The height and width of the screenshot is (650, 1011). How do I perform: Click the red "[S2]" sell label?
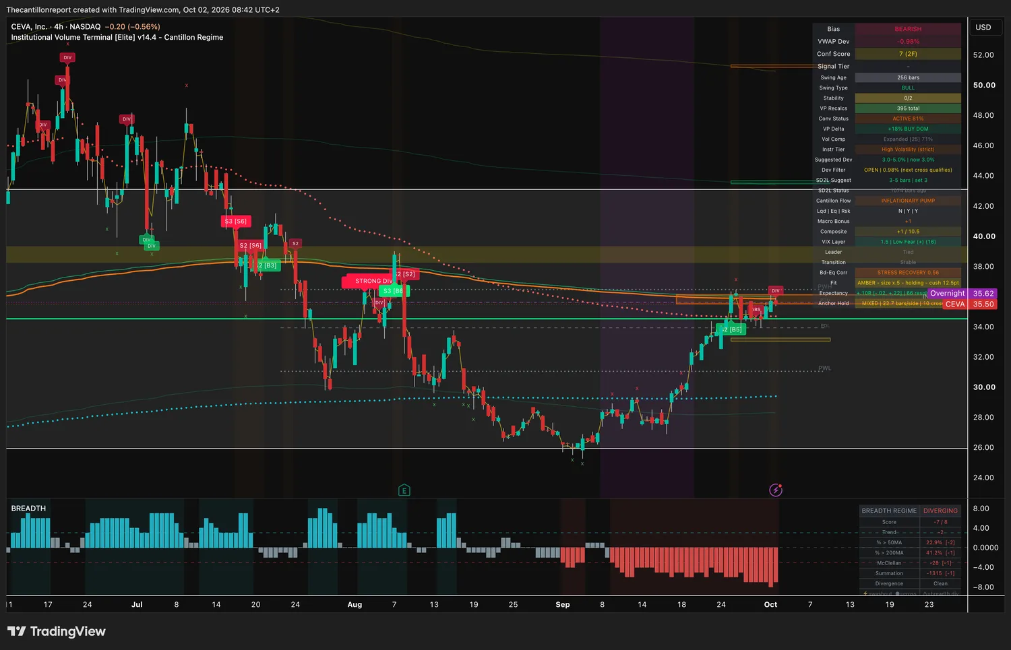point(406,274)
